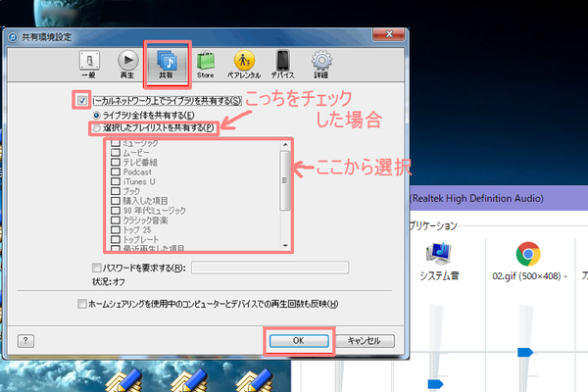Open help with the ? button

point(25,341)
